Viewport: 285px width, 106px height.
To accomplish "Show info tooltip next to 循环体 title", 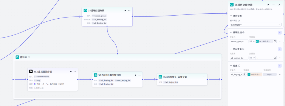I will pos(29,57).
